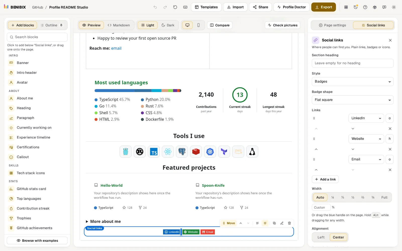Open the Page settings tab

[332, 25]
